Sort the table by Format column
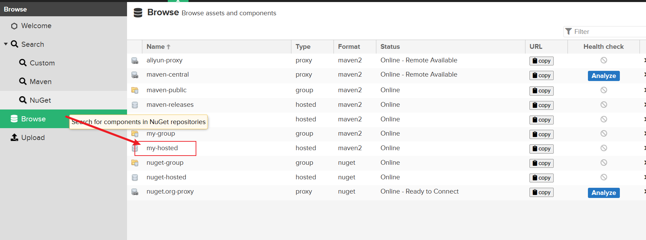This screenshot has width=646, height=240. [349, 47]
